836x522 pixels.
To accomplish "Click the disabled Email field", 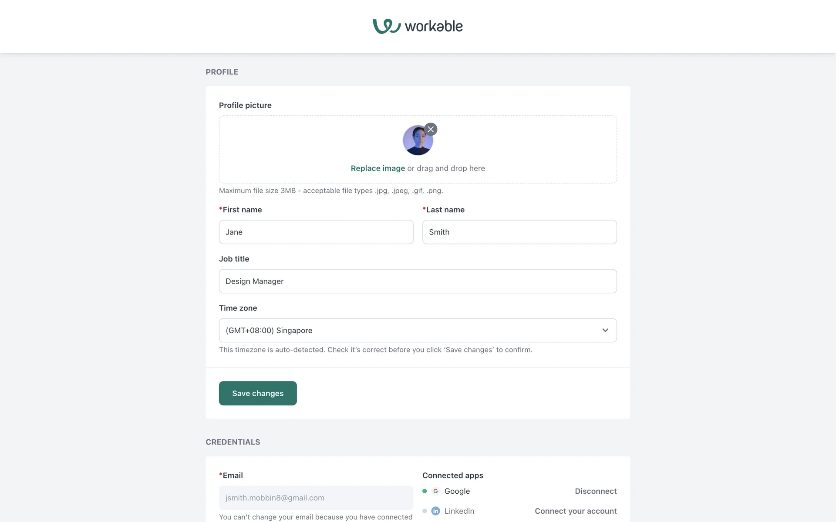I will [316, 498].
